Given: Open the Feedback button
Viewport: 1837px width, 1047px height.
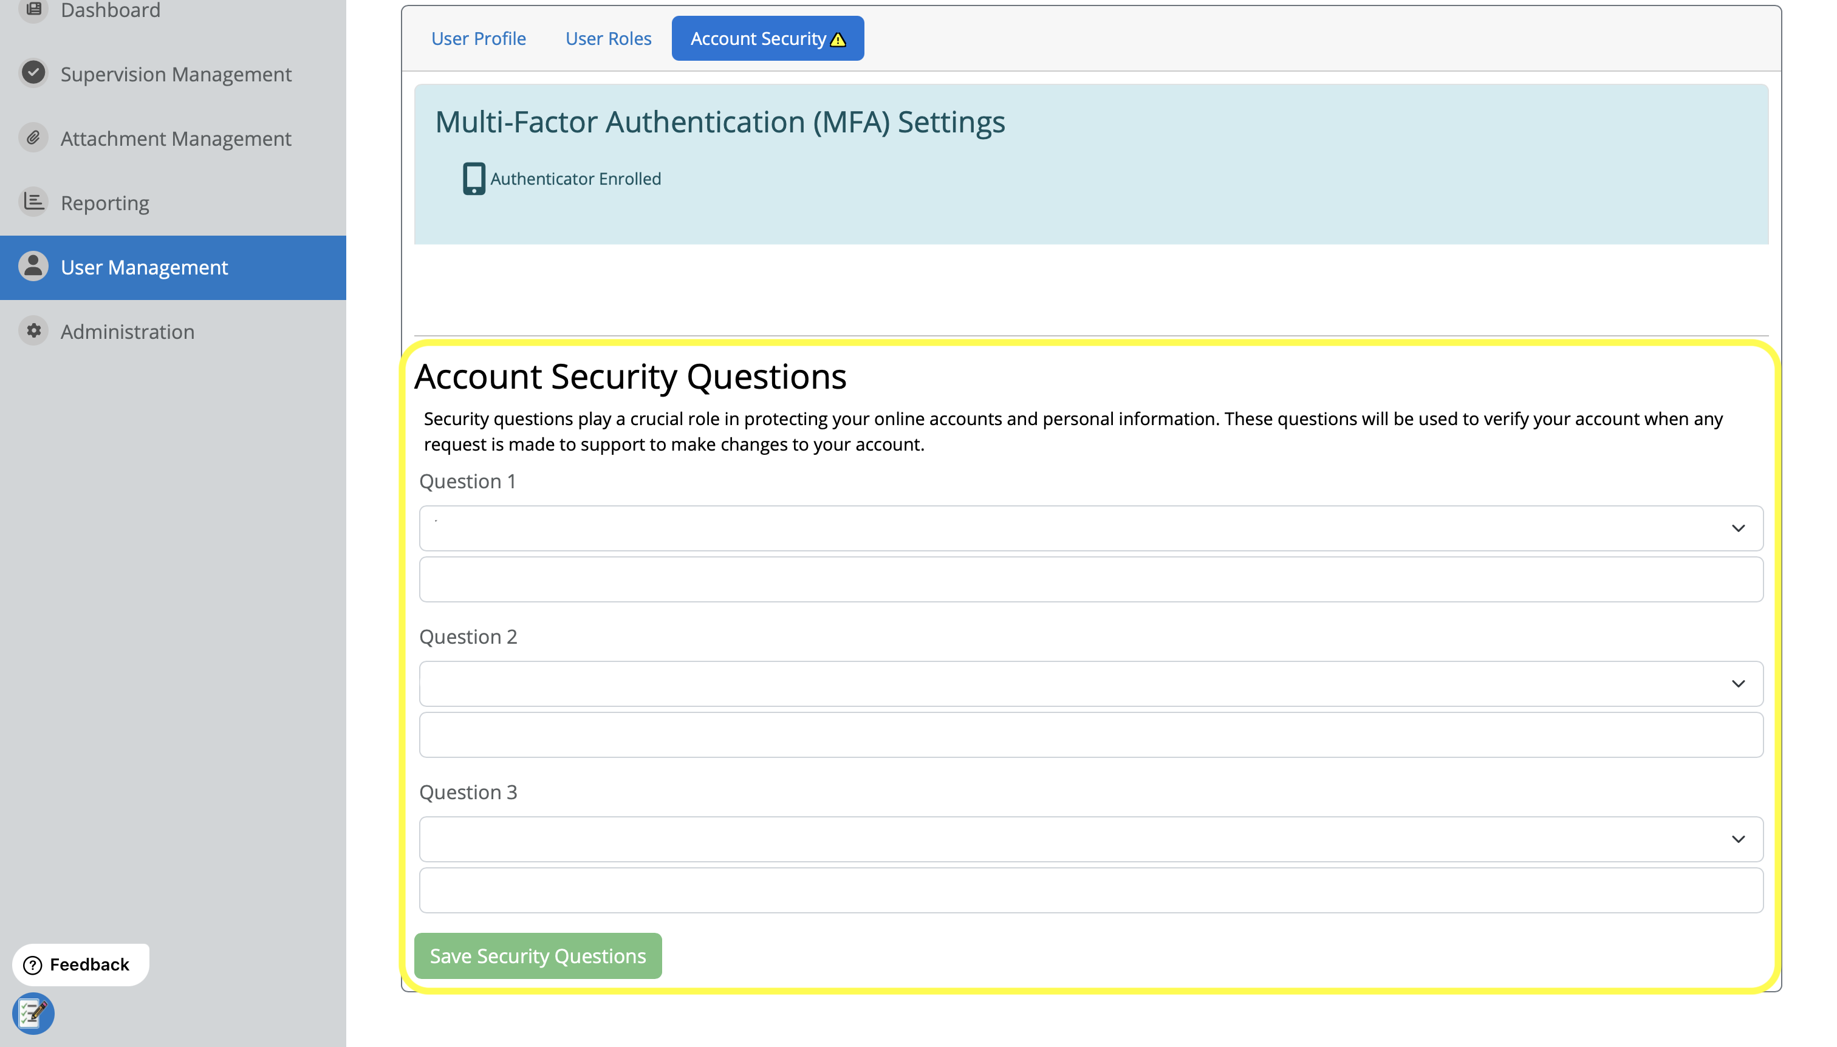Looking at the screenshot, I should click(80, 964).
